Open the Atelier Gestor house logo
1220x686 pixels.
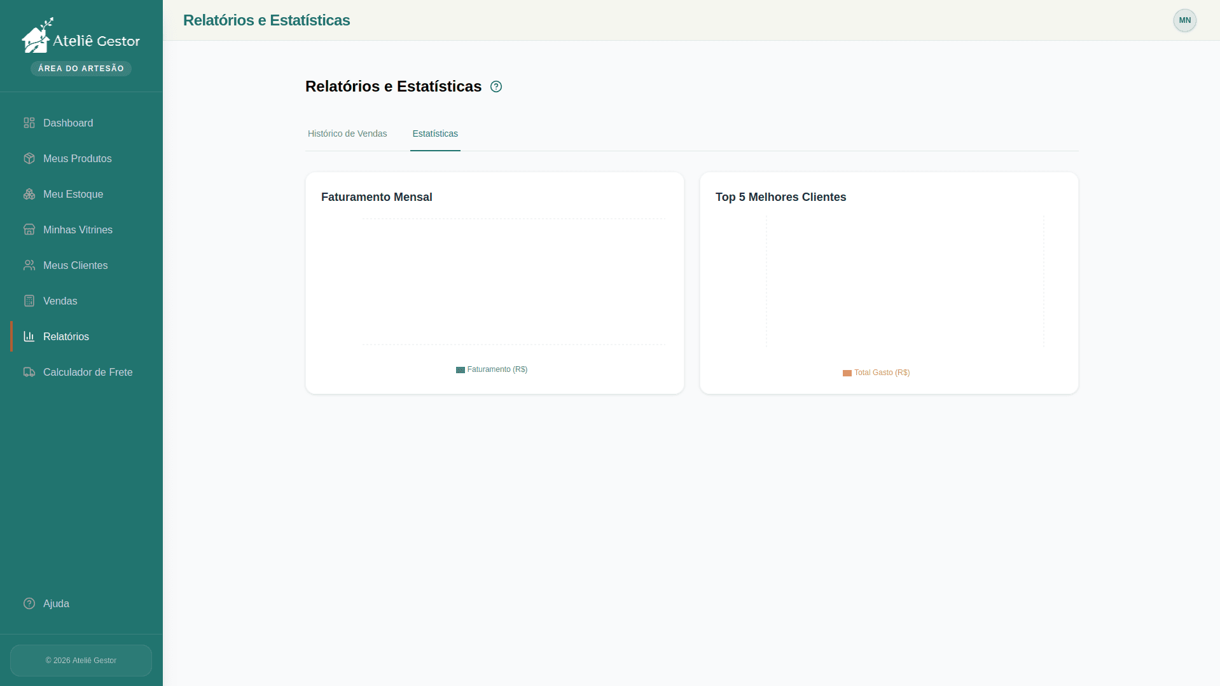pyautogui.click(x=37, y=36)
